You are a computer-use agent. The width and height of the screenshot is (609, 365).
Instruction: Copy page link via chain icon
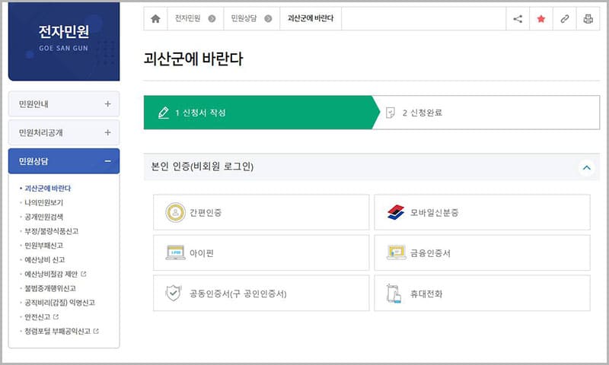coord(564,19)
